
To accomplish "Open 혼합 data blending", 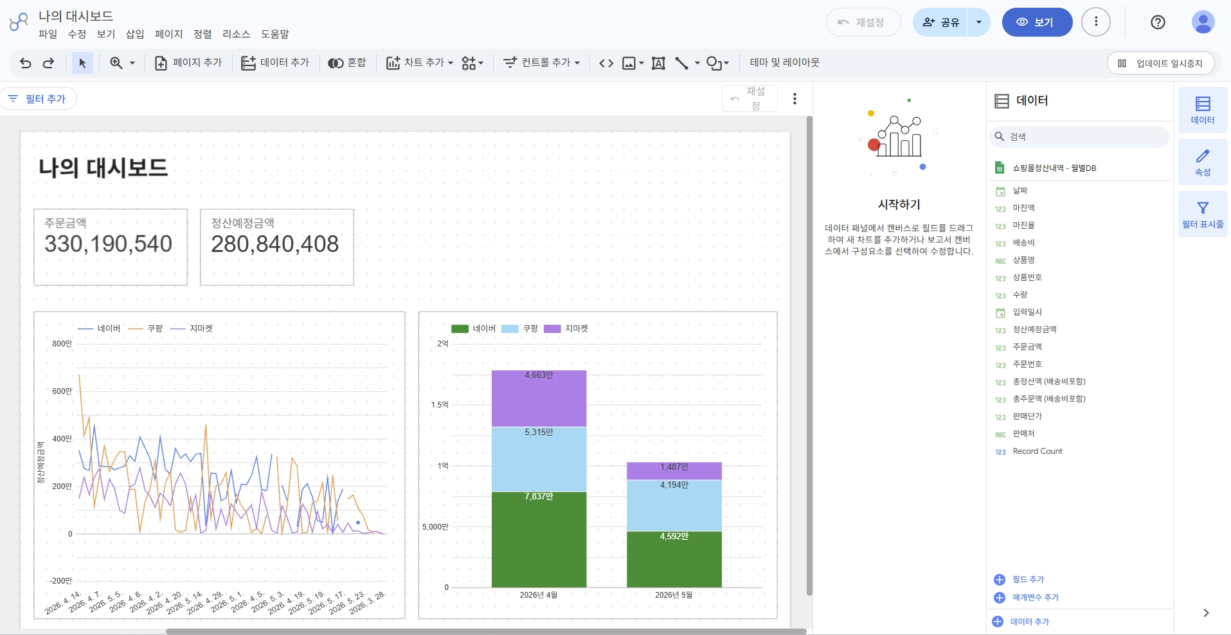I will [347, 63].
